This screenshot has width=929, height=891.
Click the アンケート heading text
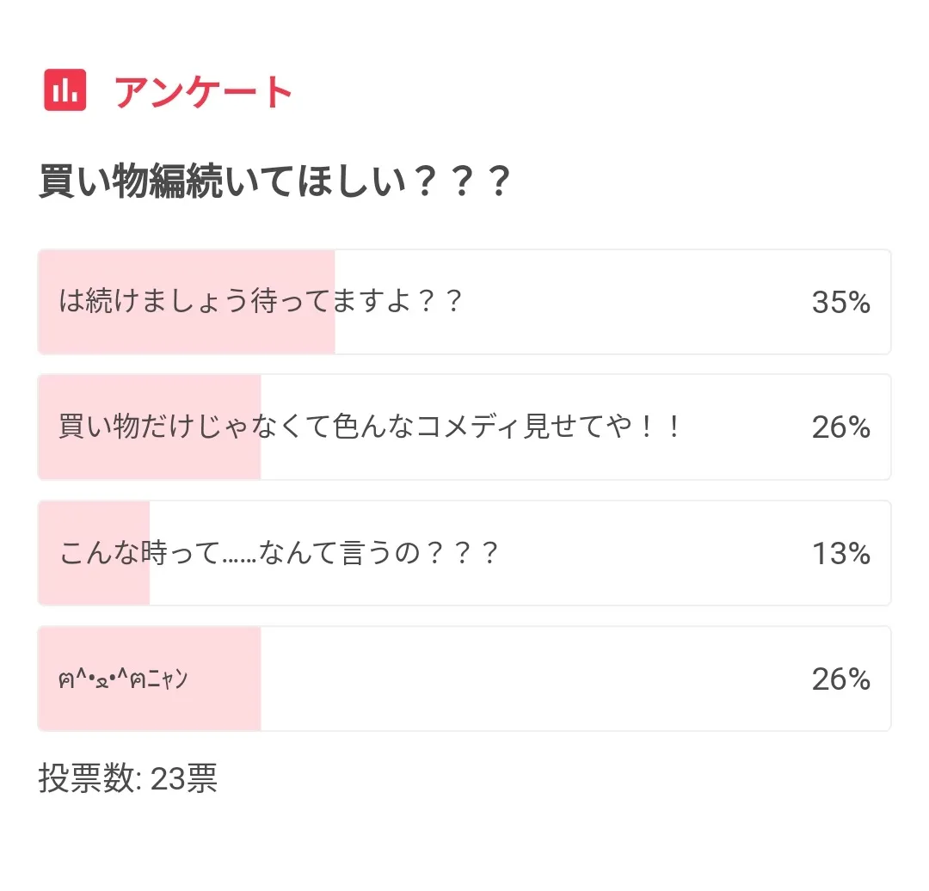tap(204, 92)
